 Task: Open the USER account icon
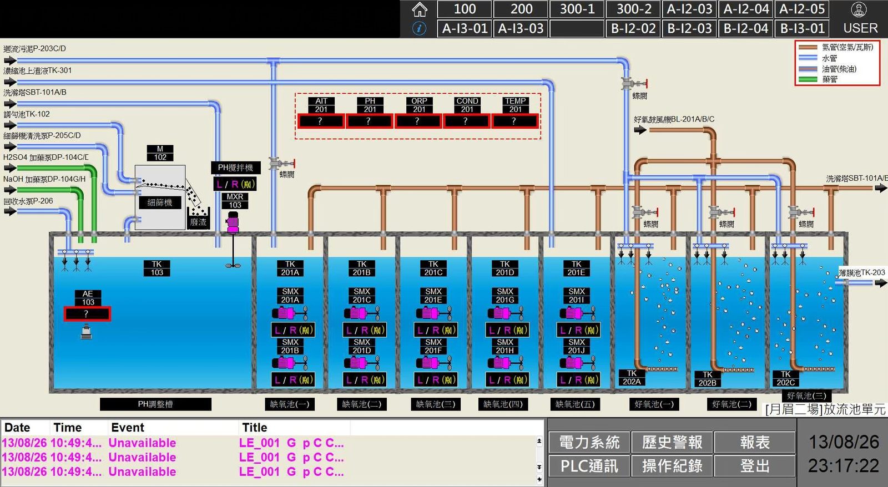point(860,9)
